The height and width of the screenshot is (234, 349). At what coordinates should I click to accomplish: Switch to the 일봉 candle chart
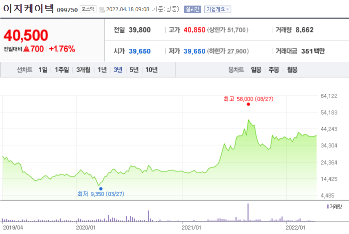click(x=256, y=70)
